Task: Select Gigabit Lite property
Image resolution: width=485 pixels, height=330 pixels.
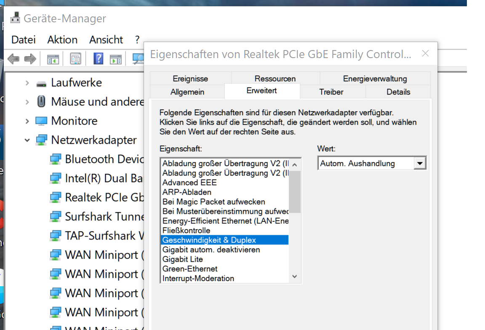Action: (x=225, y=259)
